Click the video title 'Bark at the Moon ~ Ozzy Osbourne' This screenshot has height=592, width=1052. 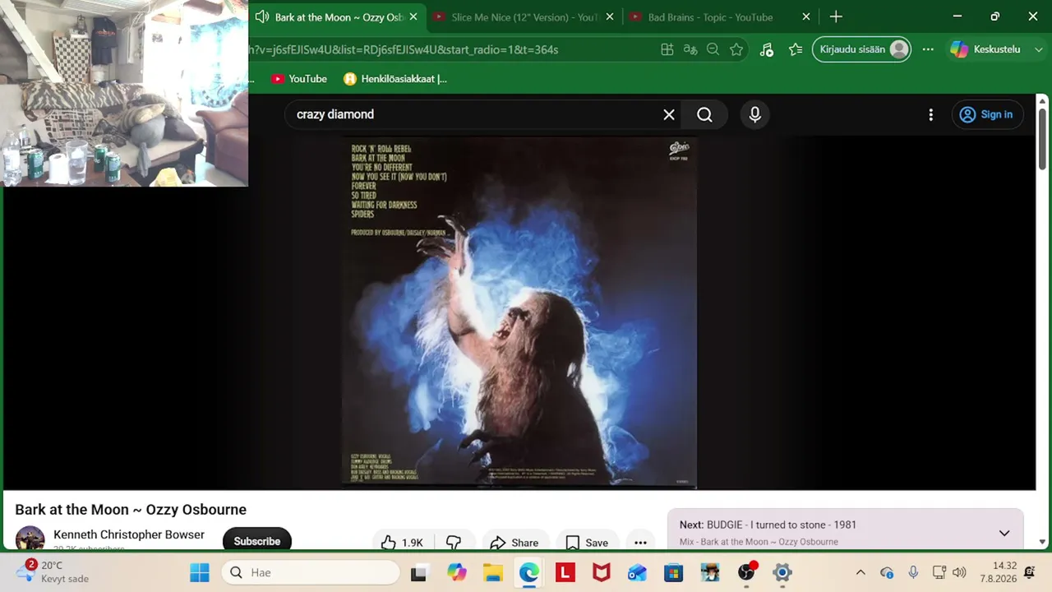coord(131,510)
